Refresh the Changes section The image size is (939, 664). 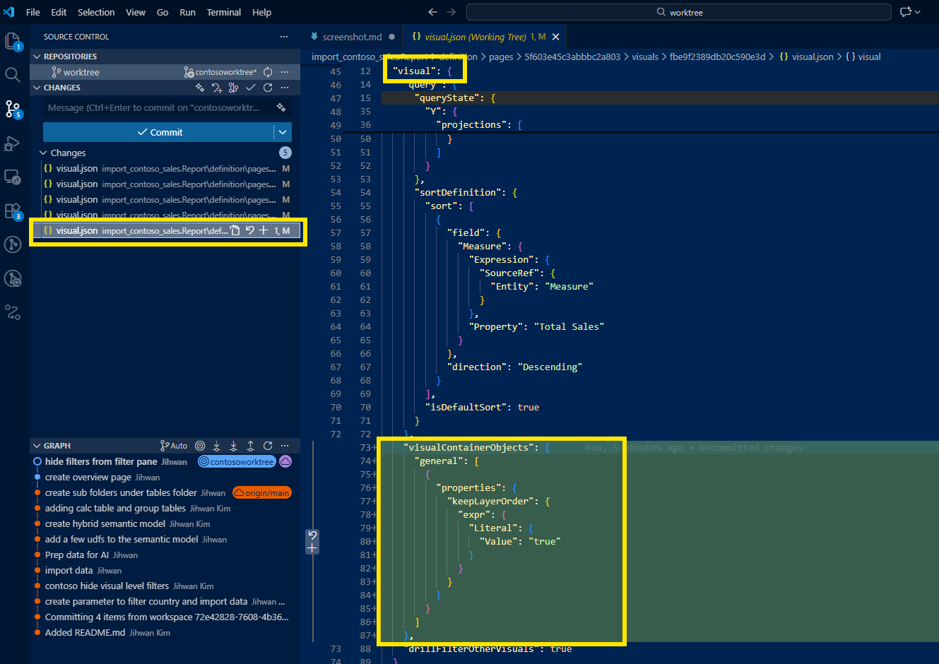(268, 88)
